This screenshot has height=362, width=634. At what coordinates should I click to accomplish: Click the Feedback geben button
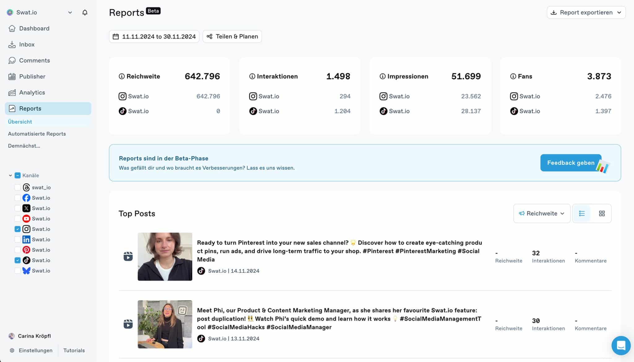point(571,163)
